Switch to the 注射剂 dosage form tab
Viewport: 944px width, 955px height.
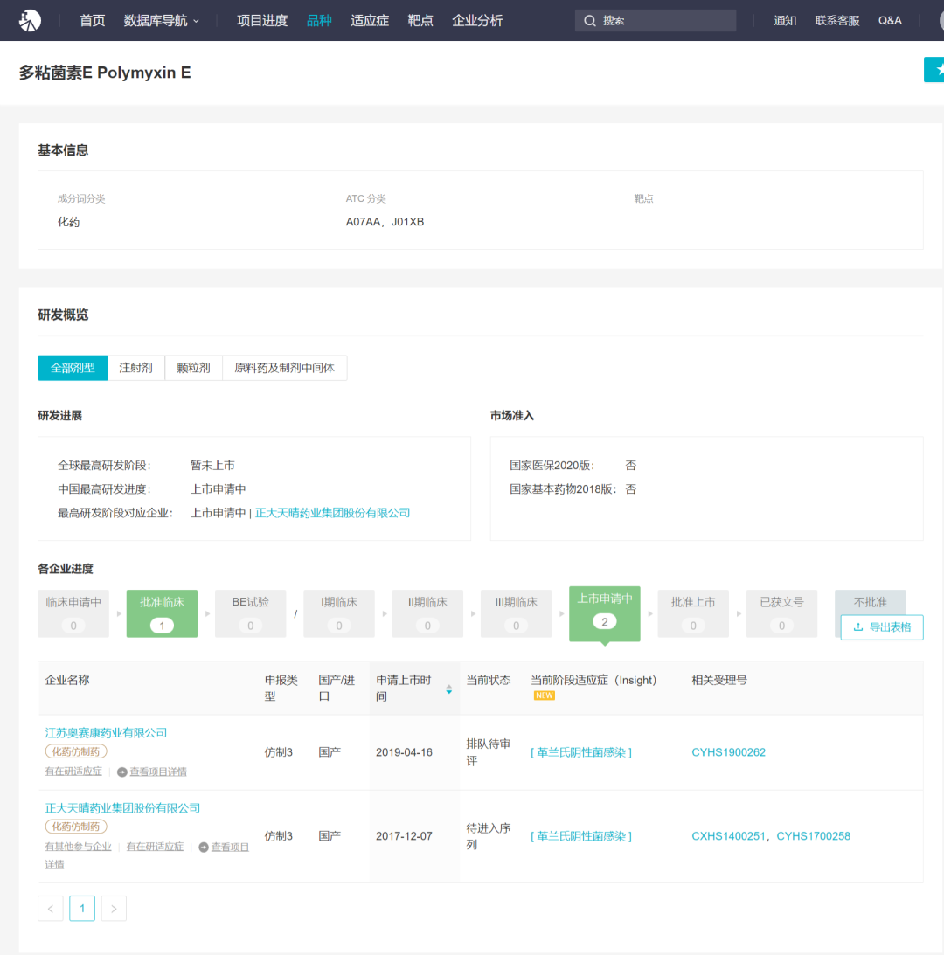click(x=135, y=368)
